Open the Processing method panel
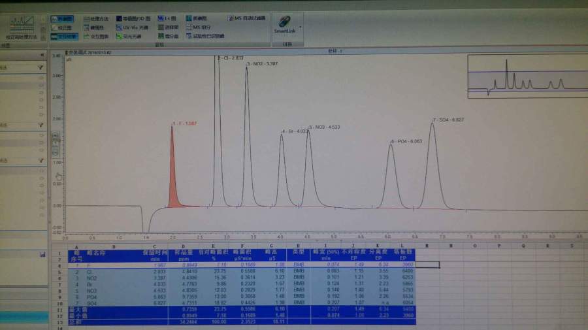This screenshot has height=330, width=588. pyautogui.click(x=95, y=18)
